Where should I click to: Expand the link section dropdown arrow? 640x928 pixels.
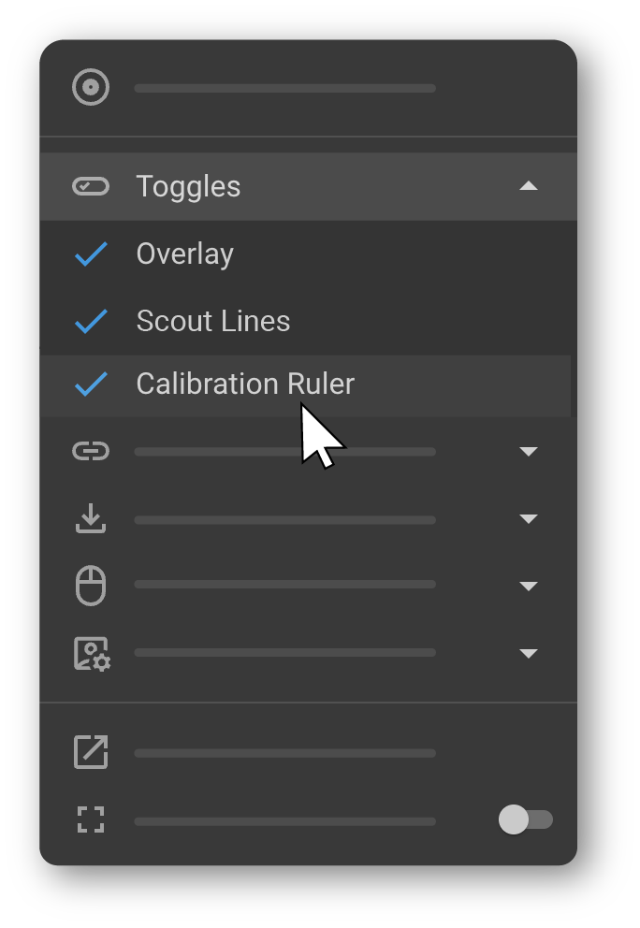click(x=529, y=452)
